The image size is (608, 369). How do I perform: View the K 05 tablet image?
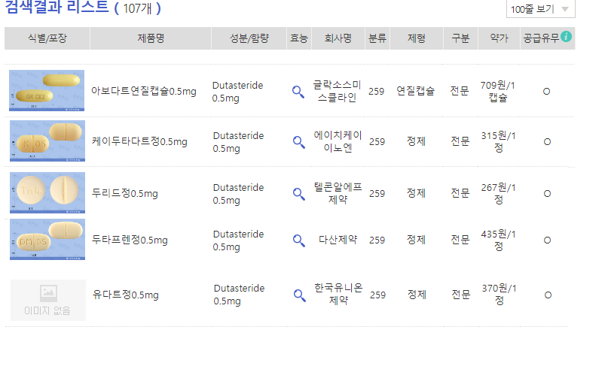pyautogui.click(x=47, y=141)
